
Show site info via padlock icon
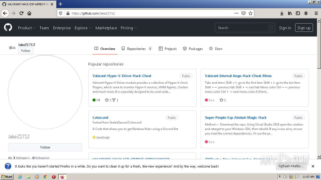pyautogui.click(x=67, y=13)
